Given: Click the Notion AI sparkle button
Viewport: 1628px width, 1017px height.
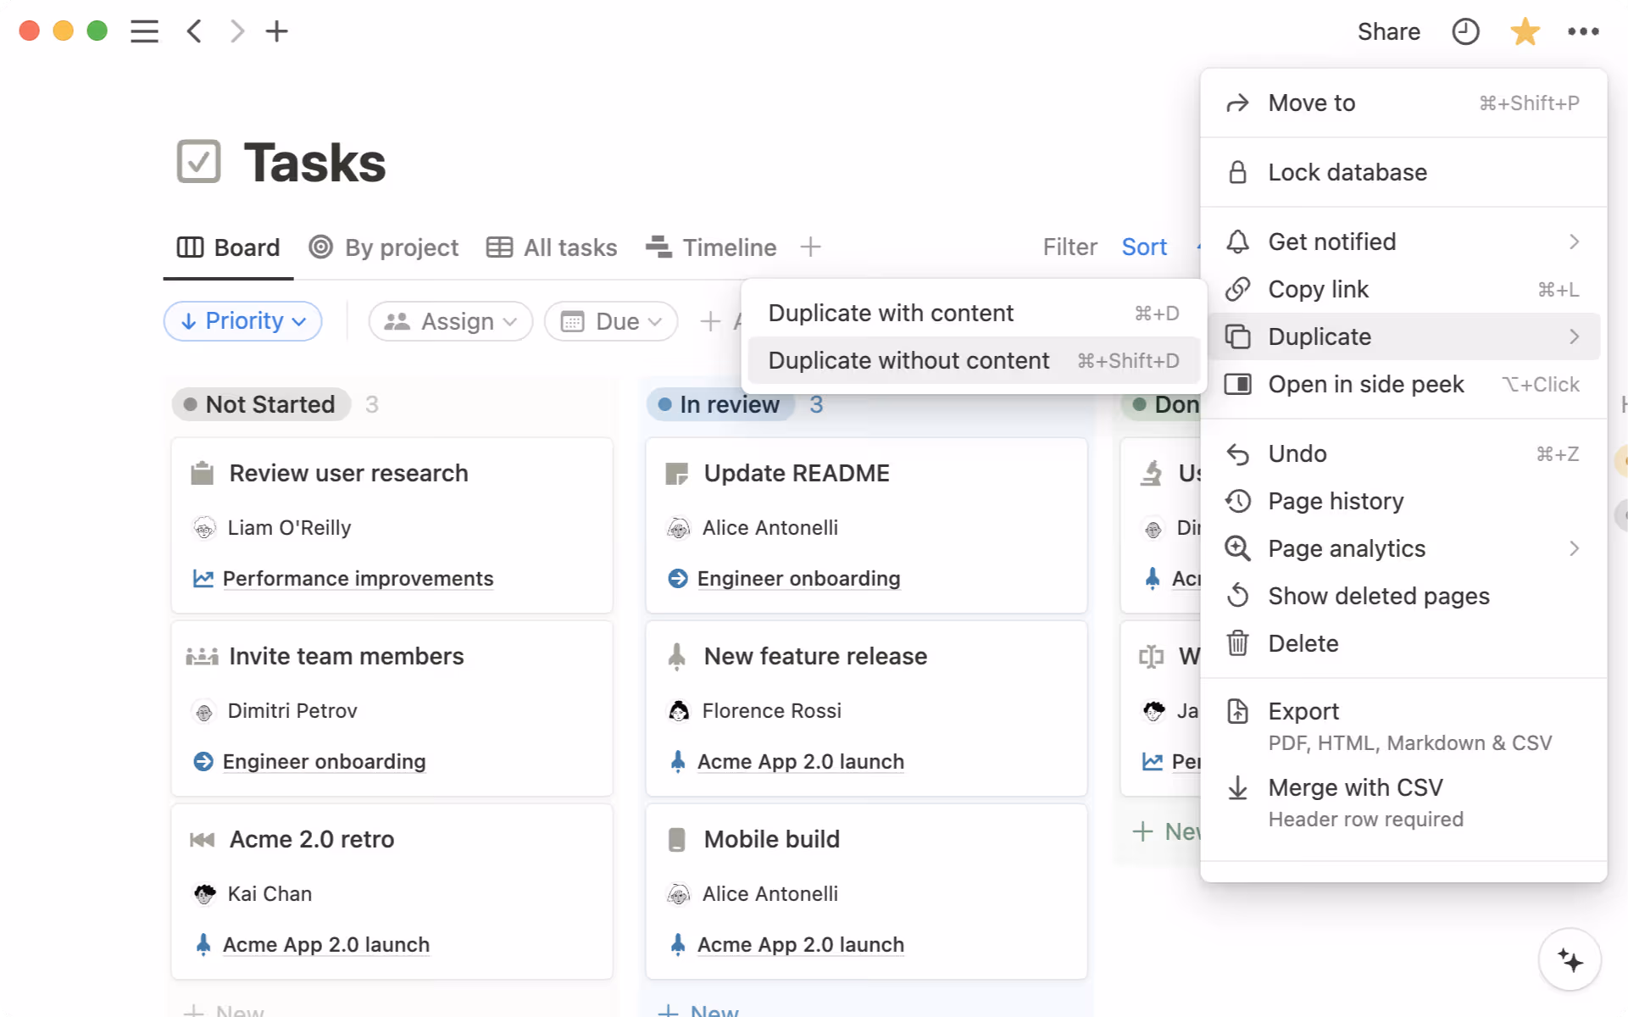Looking at the screenshot, I should click(1570, 960).
